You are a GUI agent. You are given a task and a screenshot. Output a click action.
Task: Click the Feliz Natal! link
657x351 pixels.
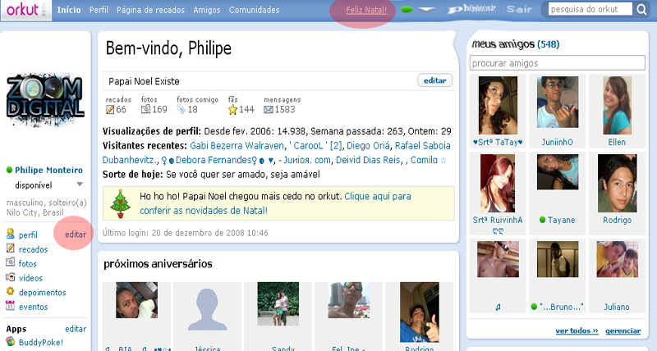click(x=366, y=10)
